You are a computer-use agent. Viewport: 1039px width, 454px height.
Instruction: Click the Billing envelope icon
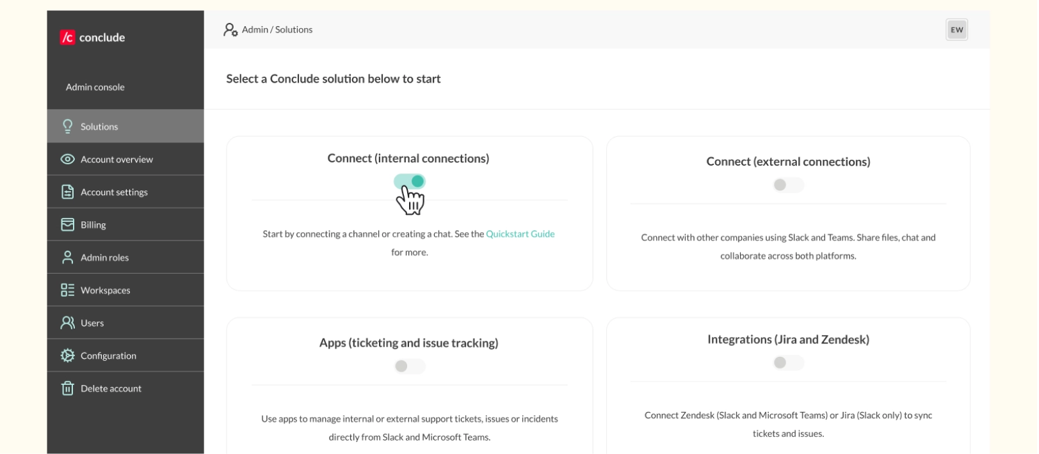(x=67, y=224)
